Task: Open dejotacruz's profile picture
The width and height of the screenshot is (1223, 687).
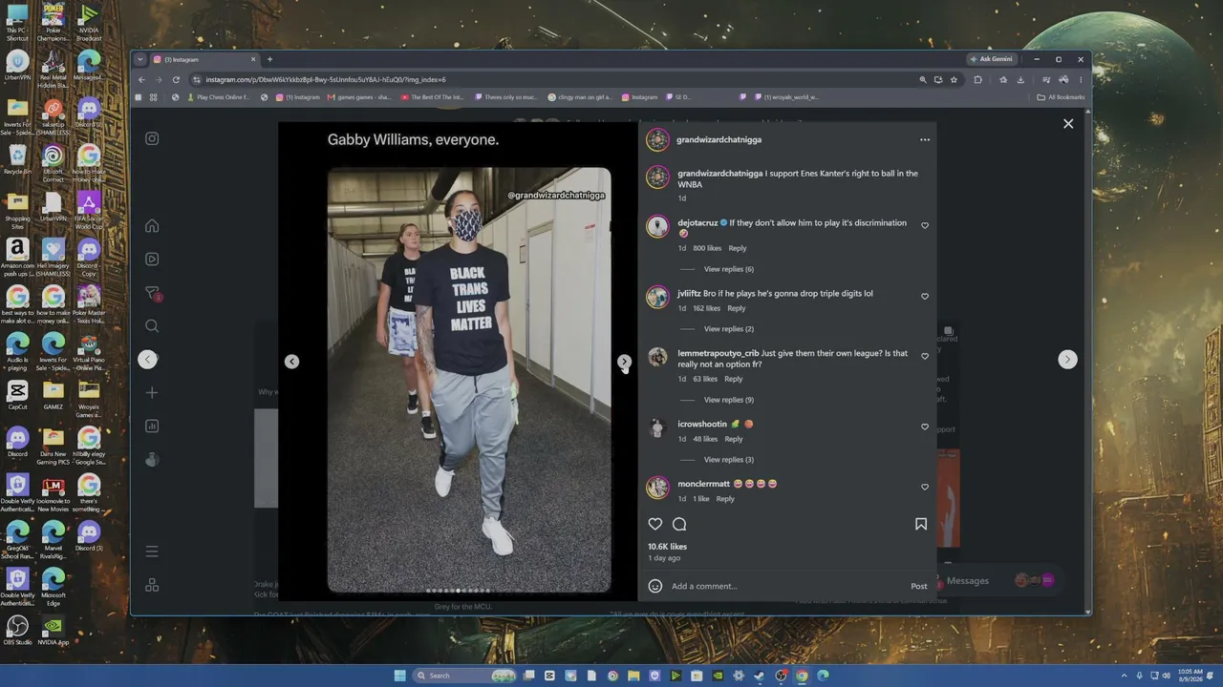Action: pos(657,226)
